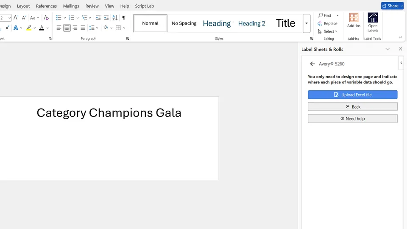Increase paragraph indent
The width and height of the screenshot is (407, 229).
(106, 18)
